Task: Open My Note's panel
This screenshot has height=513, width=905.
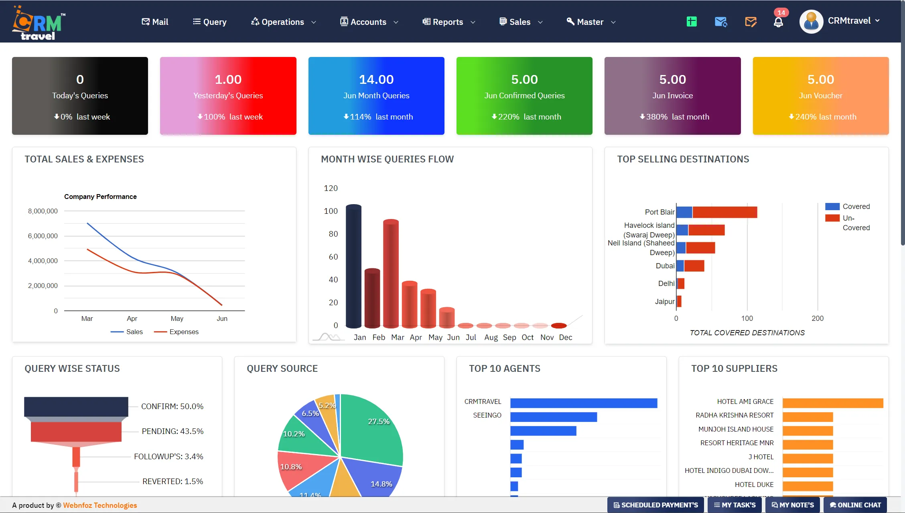Action: [793, 505]
